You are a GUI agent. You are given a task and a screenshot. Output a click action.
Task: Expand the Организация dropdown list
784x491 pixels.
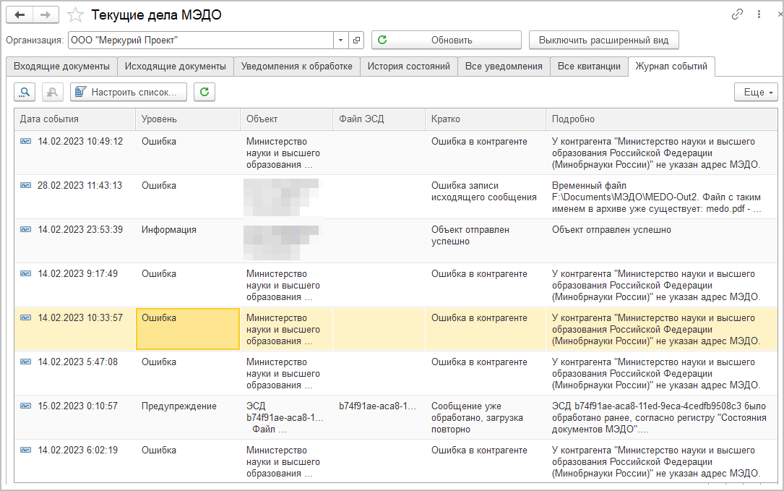pyautogui.click(x=341, y=40)
